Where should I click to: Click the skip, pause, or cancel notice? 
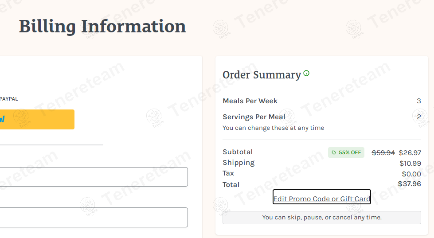(321, 218)
